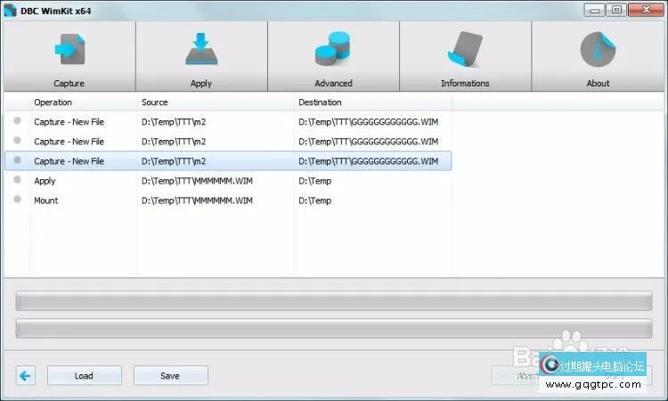
Task: Open the Capture tool icon
Action: pos(69,51)
